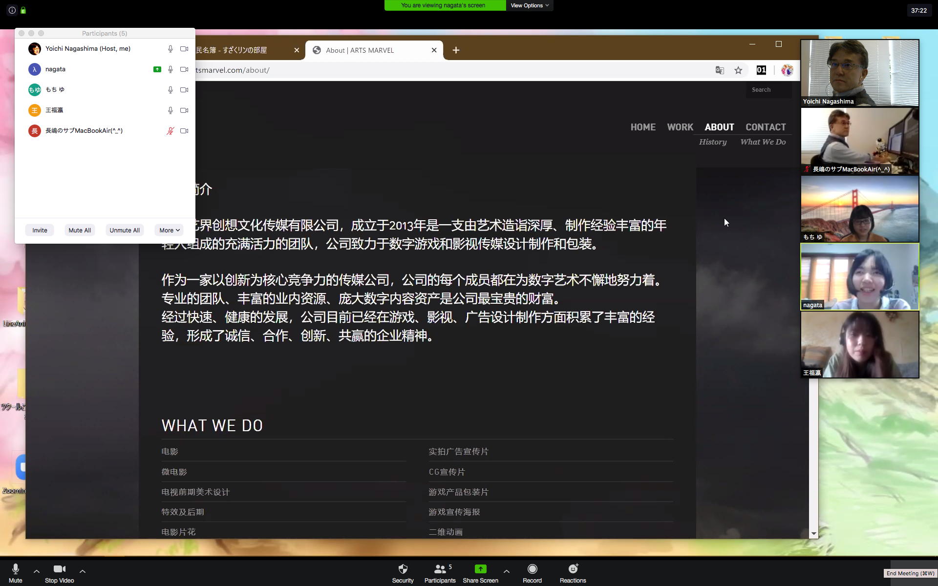Click the page scrollbar down arrow

click(813, 534)
